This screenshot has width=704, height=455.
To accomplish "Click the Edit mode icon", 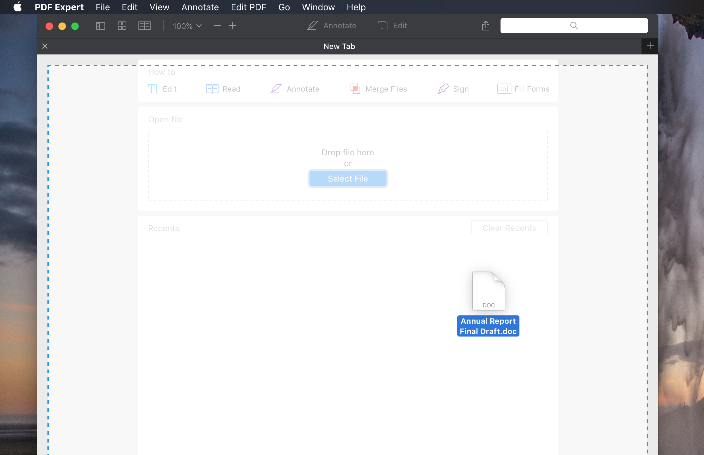I will [x=382, y=26].
